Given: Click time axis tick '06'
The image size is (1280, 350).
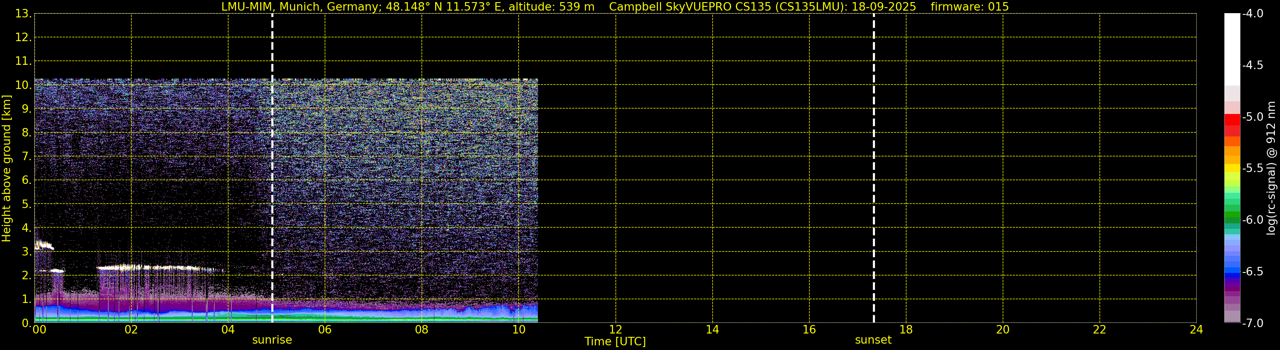Looking at the screenshot, I should [325, 330].
